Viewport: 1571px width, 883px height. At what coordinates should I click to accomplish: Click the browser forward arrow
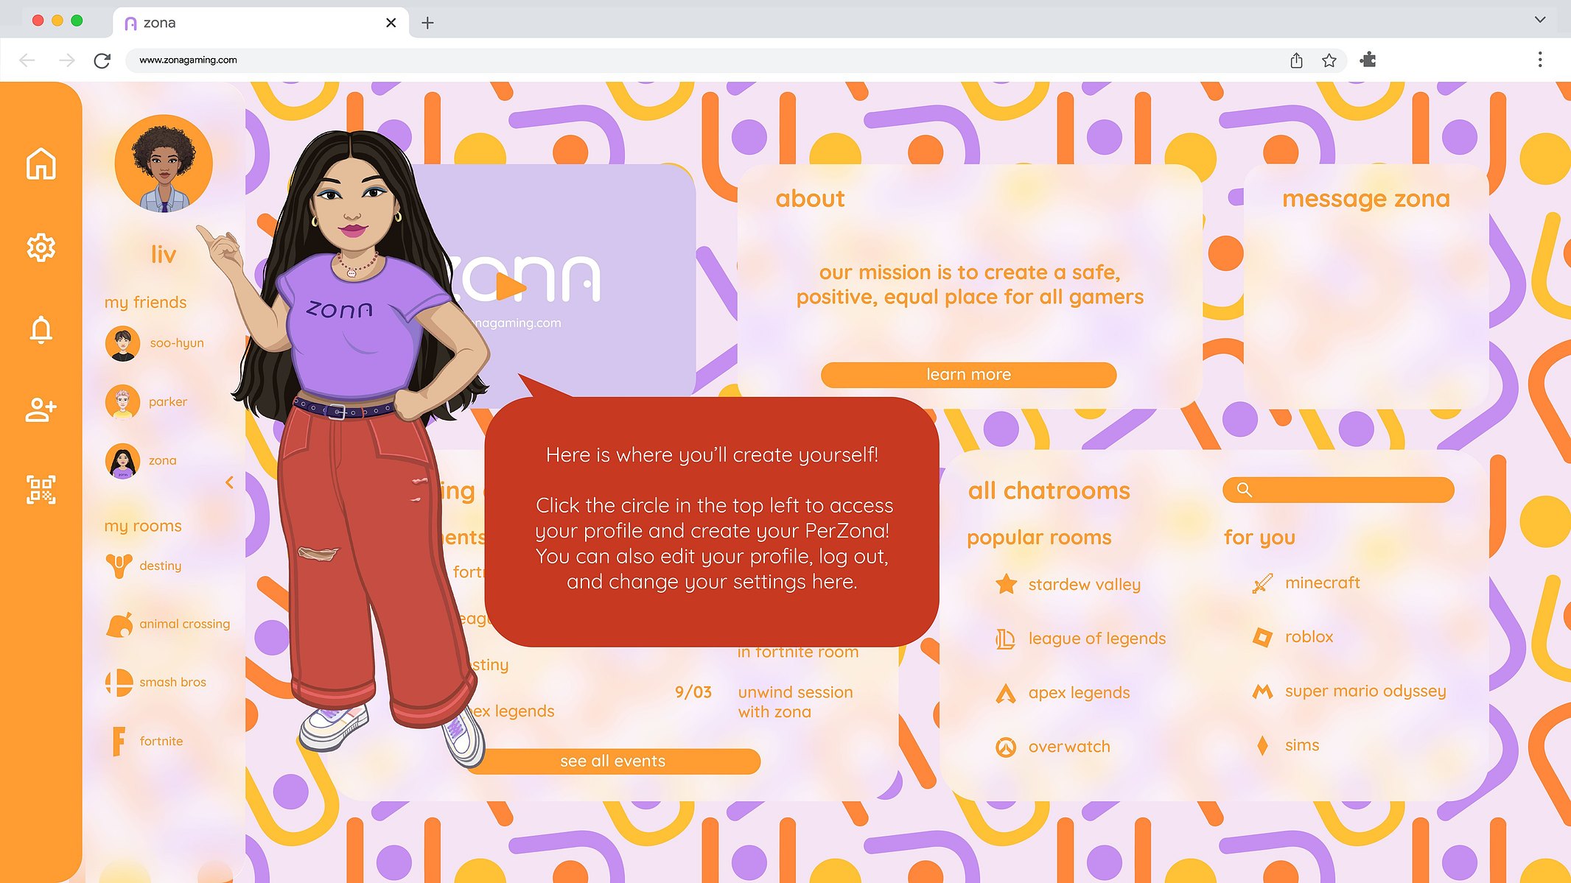pos(67,60)
